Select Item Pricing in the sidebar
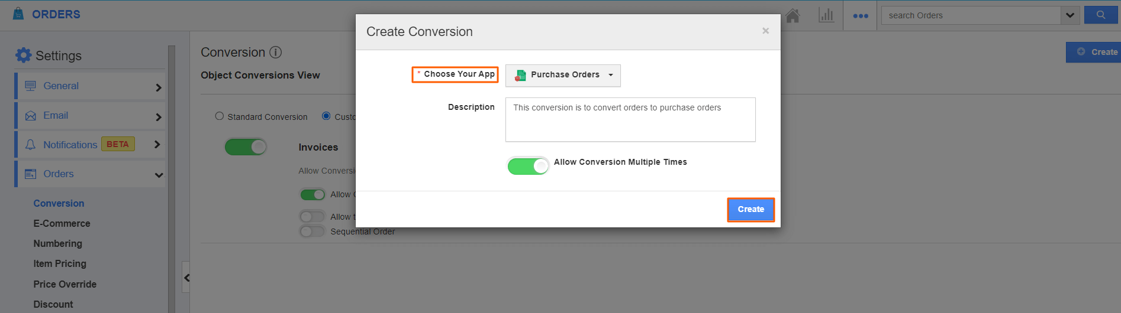1121x313 pixels. click(x=60, y=263)
